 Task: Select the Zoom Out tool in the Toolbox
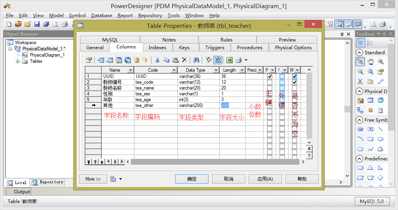coord(360,72)
